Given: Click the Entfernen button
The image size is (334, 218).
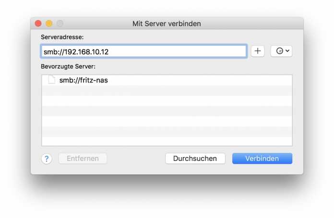Looking at the screenshot, I should 83,159.
